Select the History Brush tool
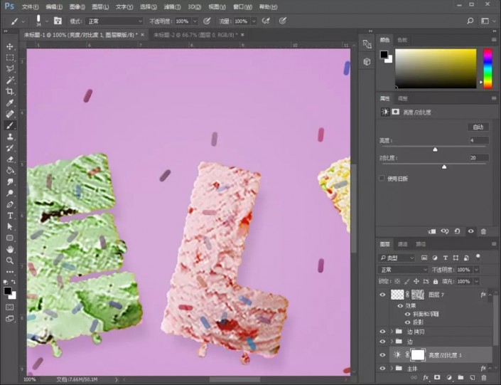This screenshot has height=385, width=501. [10, 148]
